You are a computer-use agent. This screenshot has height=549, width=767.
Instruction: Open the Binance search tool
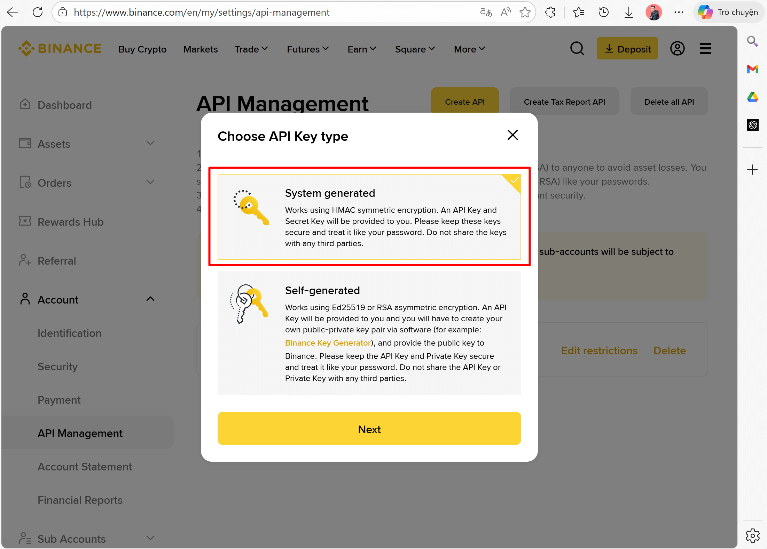[x=577, y=49]
